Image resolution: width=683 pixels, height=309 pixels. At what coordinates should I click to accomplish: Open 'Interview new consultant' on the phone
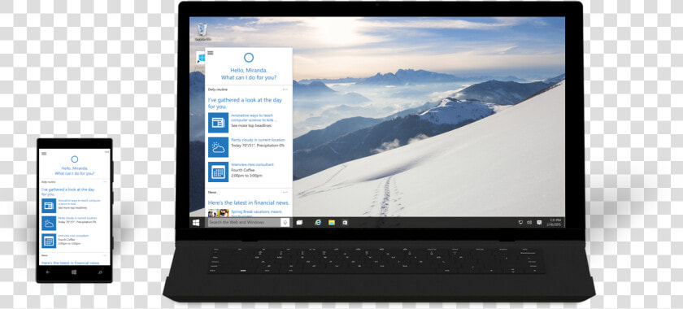click(73, 236)
